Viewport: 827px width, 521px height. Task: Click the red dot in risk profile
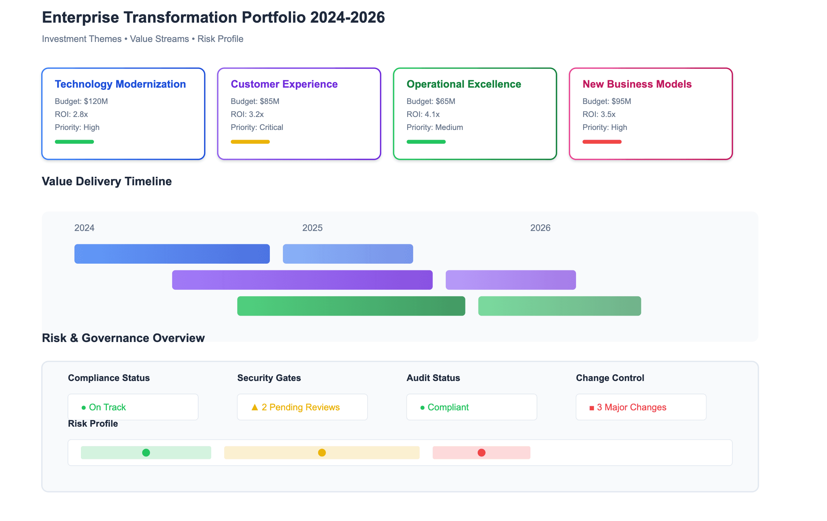[x=481, y=452]
